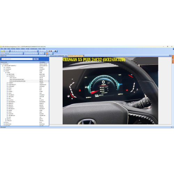Collapse the CAR tree node
The height and width of the screenshot is (174, 174).
tap(6, 72)
